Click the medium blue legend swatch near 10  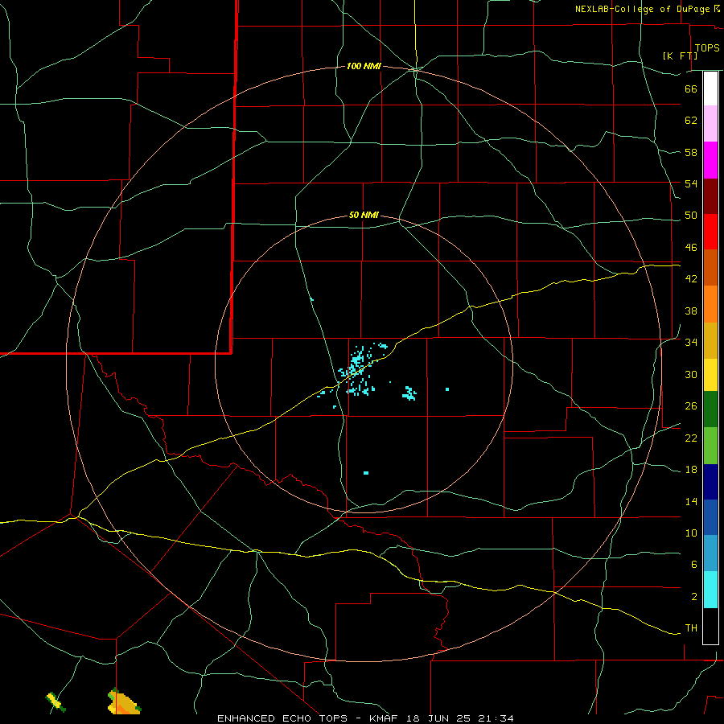coord(710,517)
